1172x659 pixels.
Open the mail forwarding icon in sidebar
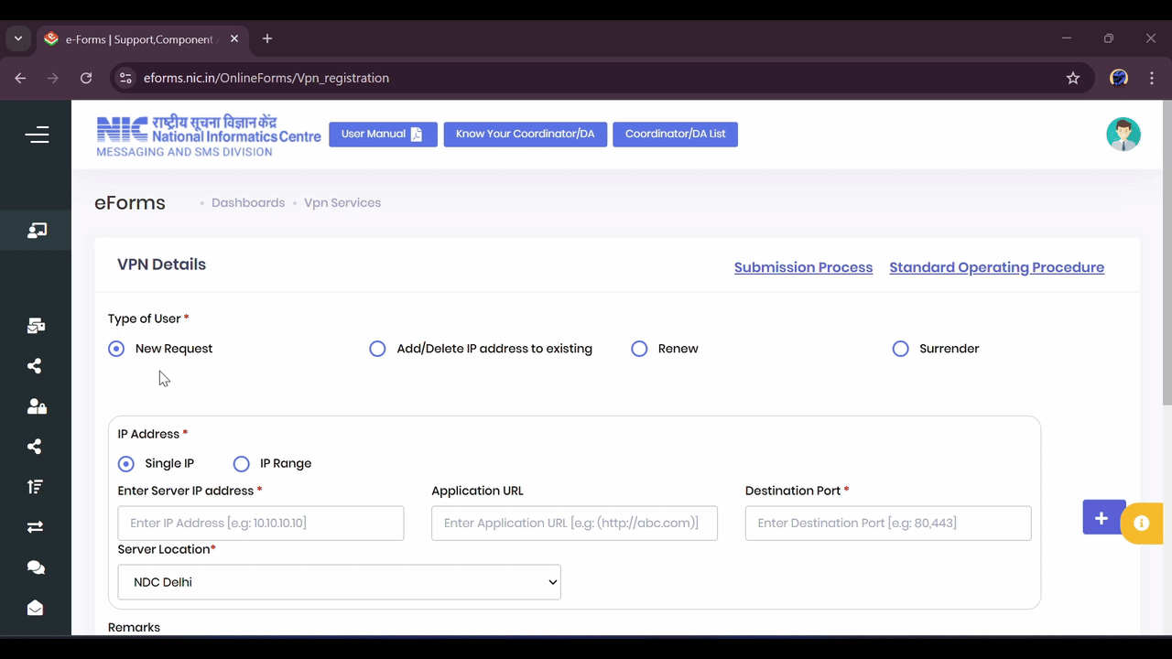[35, 325]
